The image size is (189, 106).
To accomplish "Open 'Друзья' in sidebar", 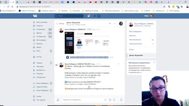I will 39,33.
